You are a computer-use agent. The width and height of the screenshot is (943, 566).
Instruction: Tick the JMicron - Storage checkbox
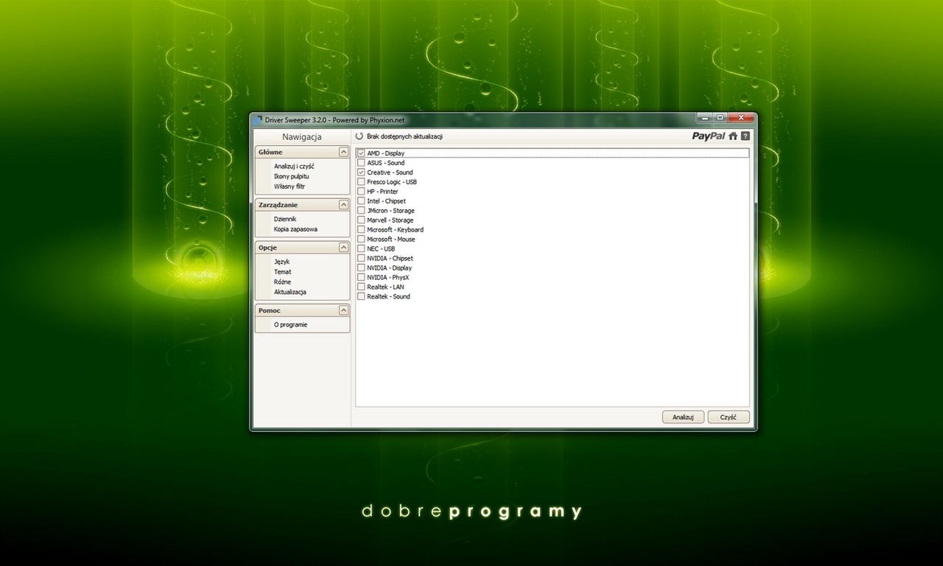point(361,211)
